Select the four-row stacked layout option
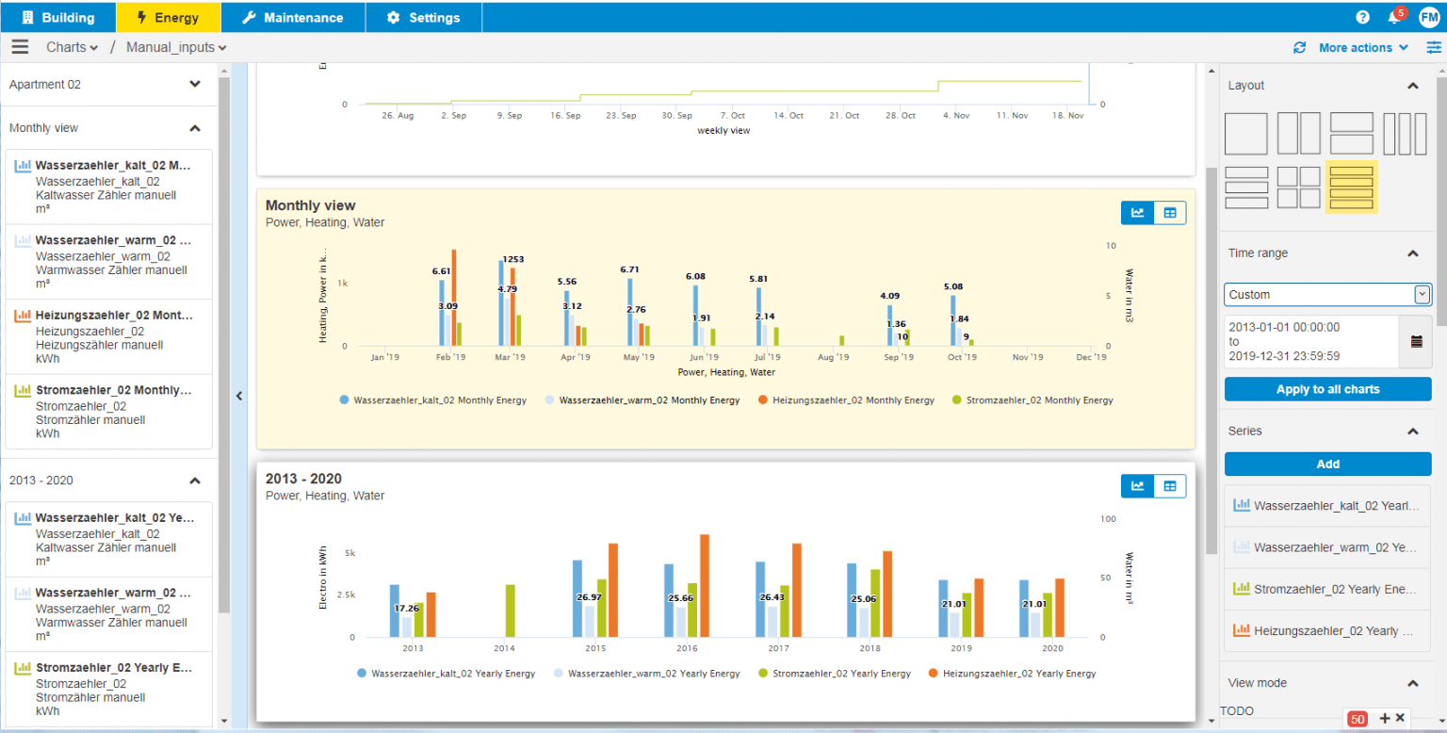 1352,187
